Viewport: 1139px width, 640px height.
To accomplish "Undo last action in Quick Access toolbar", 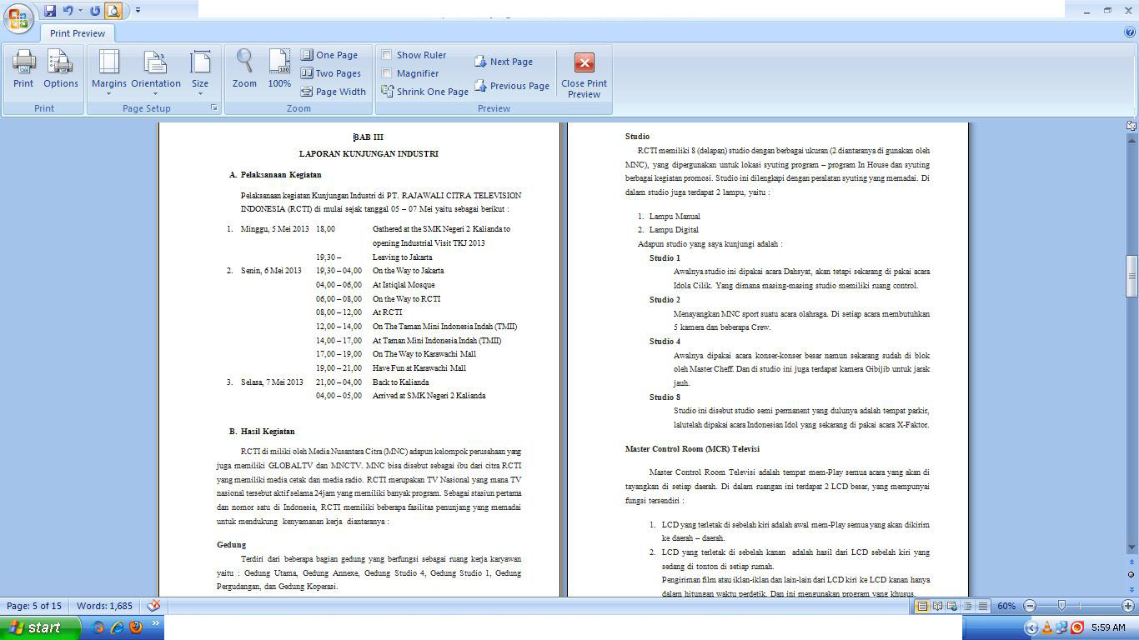I will tap(68, 11).
